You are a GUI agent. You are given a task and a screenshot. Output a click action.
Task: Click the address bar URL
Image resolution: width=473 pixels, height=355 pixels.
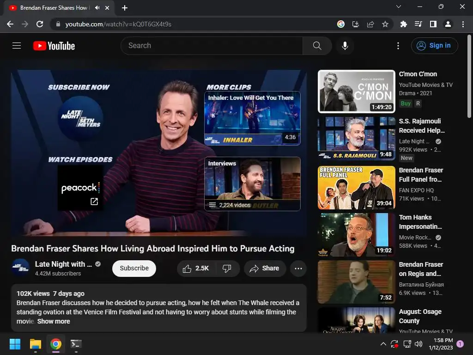tap(118, 24)
